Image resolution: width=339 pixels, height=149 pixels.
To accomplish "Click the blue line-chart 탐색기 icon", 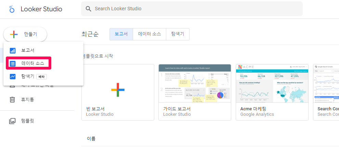I will (x=13, y=76).
